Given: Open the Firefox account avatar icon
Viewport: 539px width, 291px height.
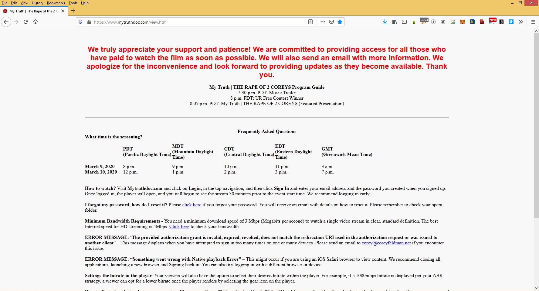Looking at the screenshot, I should click(443, 22).
